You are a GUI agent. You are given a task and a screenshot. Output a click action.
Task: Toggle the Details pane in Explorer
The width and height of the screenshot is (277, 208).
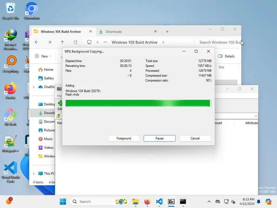(x=226, y=56)
